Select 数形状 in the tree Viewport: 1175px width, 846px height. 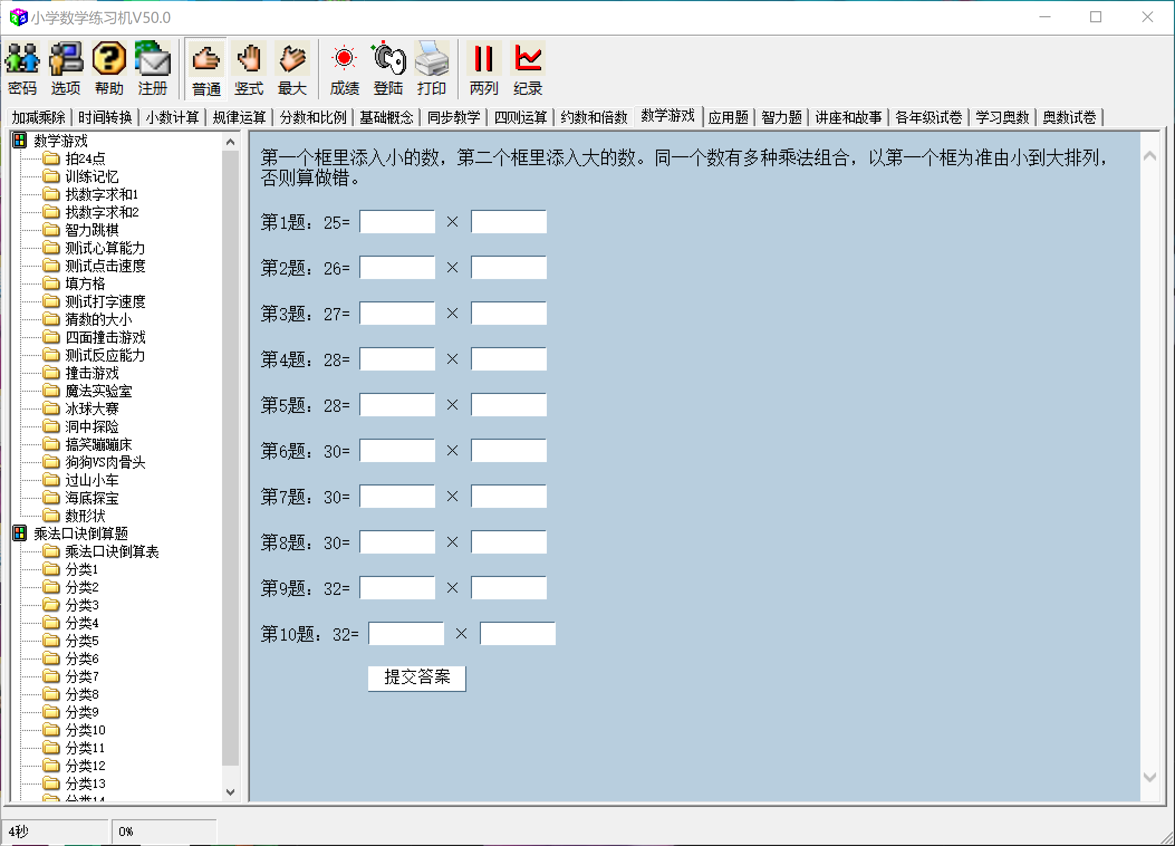tap(85, 516)
